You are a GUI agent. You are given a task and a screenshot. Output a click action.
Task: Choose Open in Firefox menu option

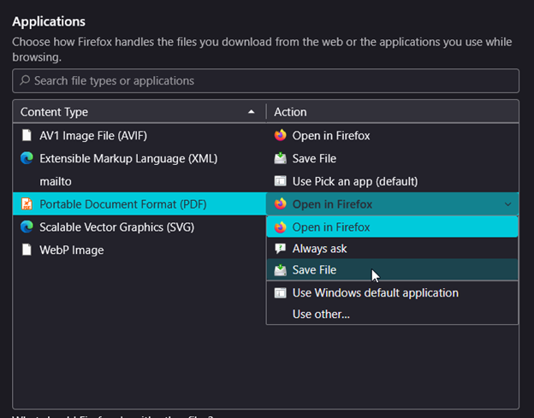392,227
